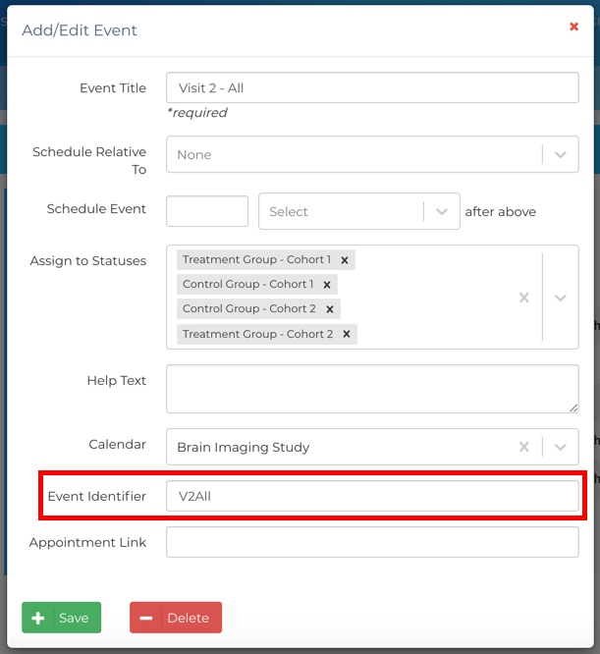Clear all assigned statuses
The image size is (600, 654).
coord(524,298)
